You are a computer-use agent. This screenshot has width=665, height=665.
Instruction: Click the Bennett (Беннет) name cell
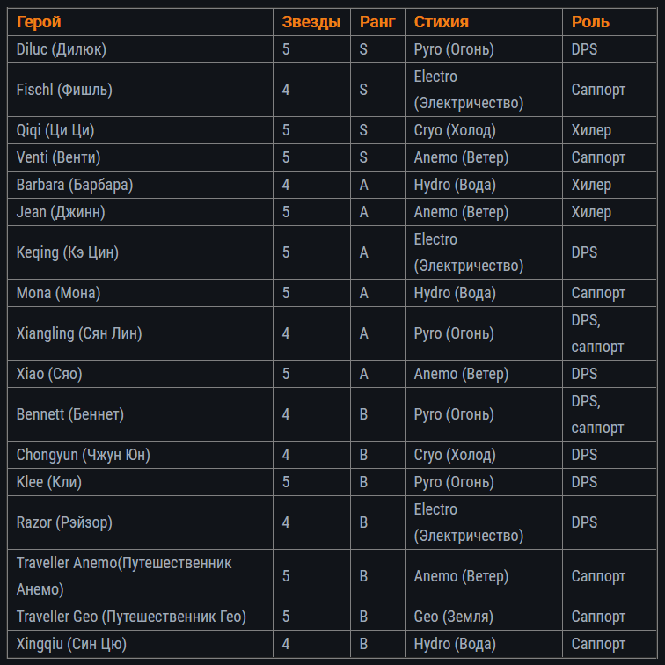(70, 414)
